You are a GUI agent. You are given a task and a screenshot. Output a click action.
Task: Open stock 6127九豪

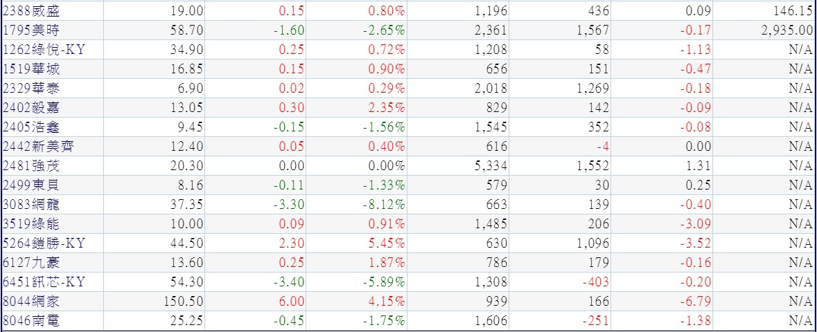30,264
